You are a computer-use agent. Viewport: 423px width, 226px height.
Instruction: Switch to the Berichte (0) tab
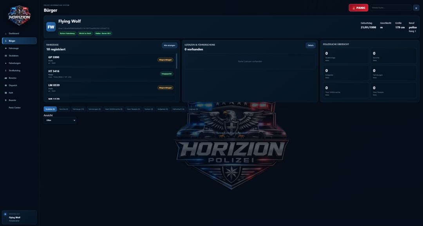tap(64, 109)
